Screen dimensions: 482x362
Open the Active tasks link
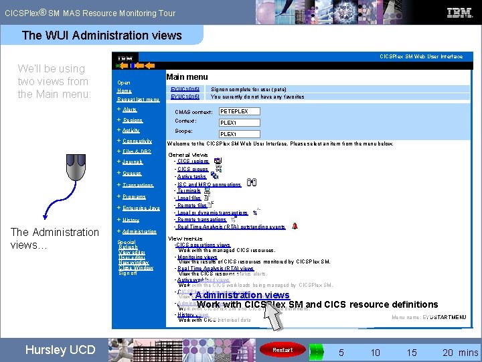tap(191, 177)
